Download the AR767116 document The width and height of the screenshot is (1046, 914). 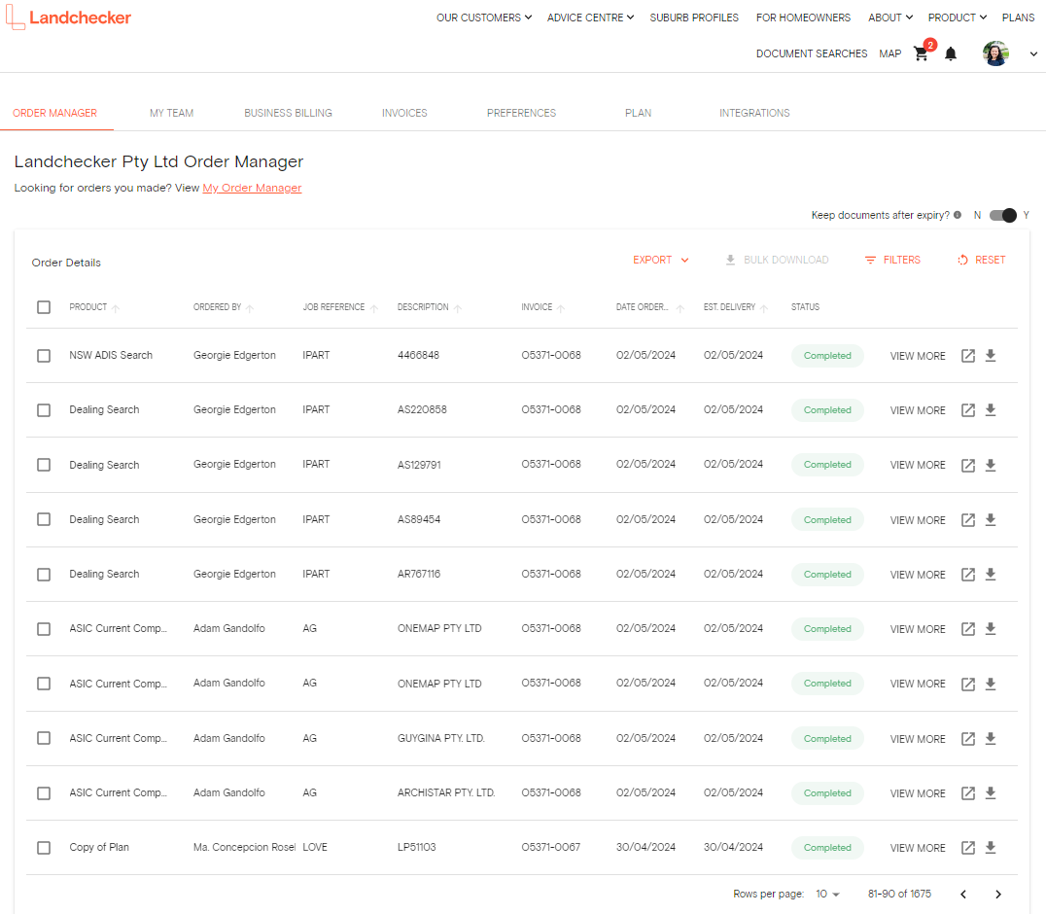pos(991,575)
